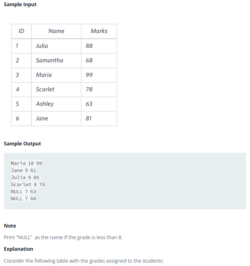Click output line NULL 7 68

(24, 199)
